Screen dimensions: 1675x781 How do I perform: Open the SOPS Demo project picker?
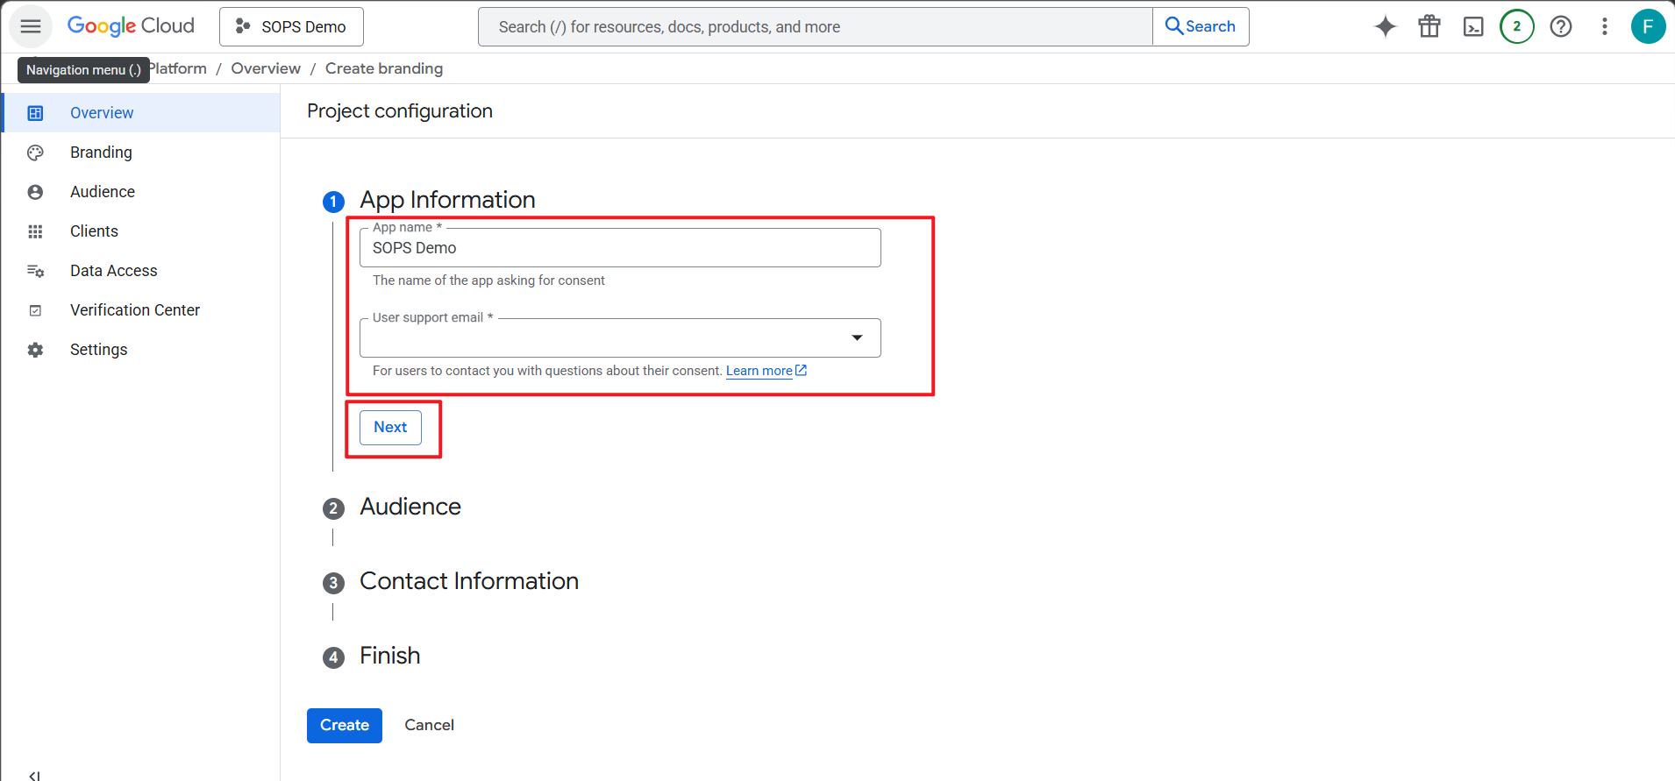tap(291, 26)
